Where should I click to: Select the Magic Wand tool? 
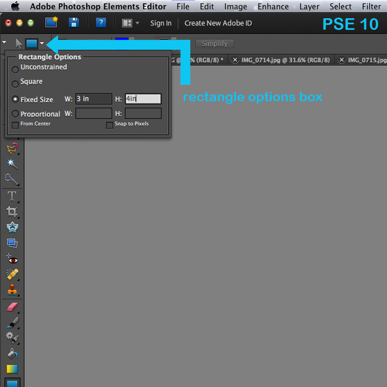coord(12,164)
